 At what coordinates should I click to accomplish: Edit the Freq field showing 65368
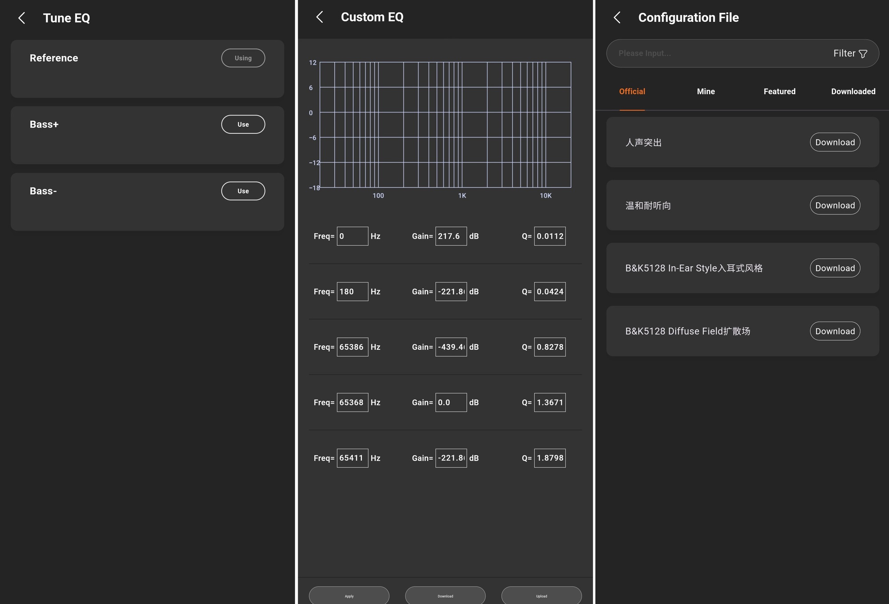(352, 403)
